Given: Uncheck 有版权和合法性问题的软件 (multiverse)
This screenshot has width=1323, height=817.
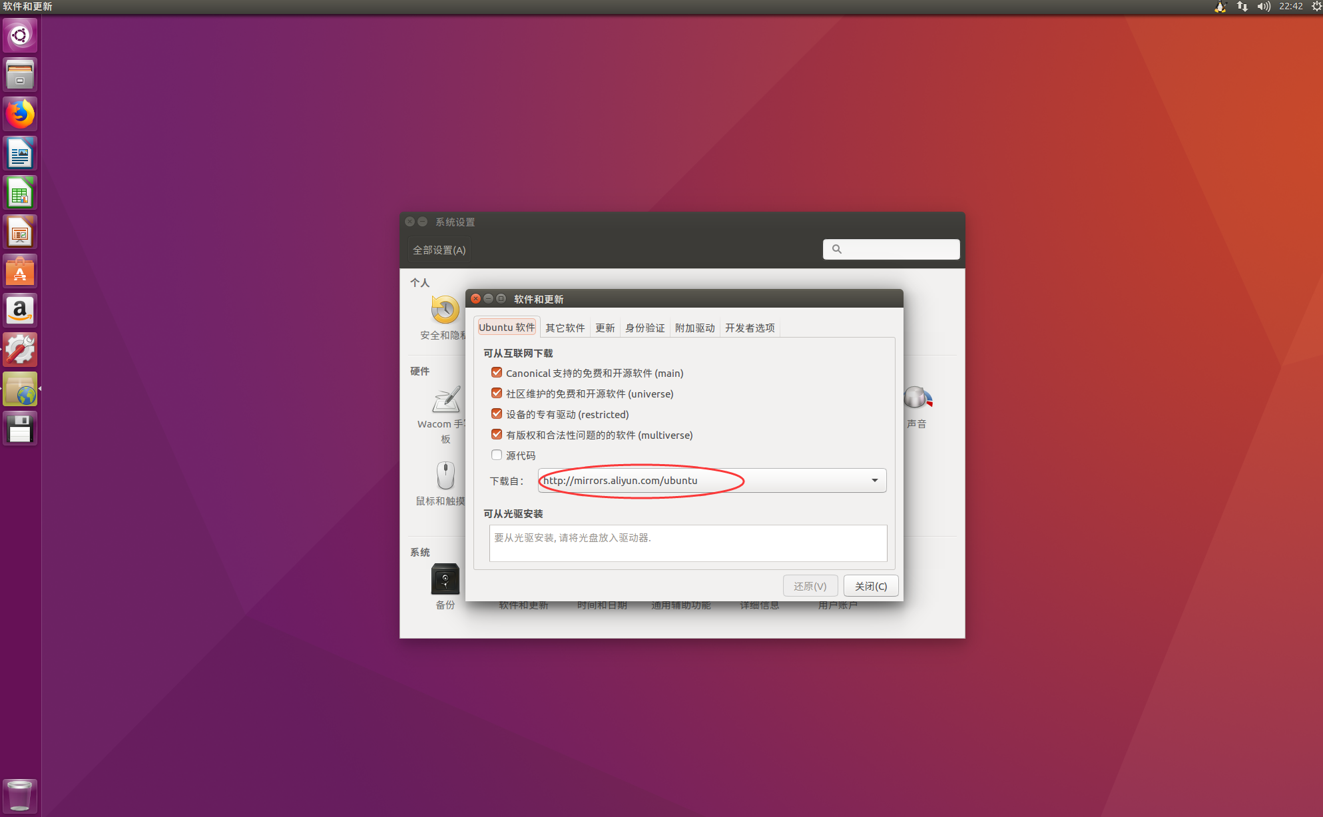Looking at the screenshot, I should point(497,434).
